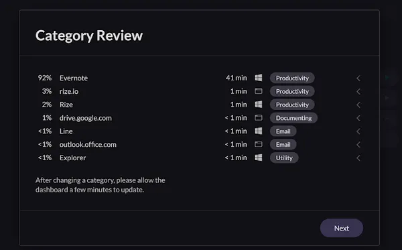
Task: Click the Windows icon in the Explorer row
Action: 259,158
